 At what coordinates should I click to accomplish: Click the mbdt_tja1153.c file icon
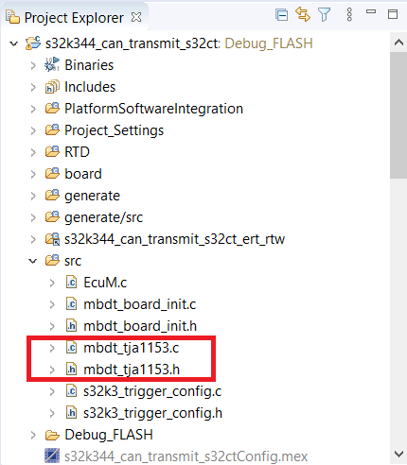pyautogui.click(x=72, y=348)
